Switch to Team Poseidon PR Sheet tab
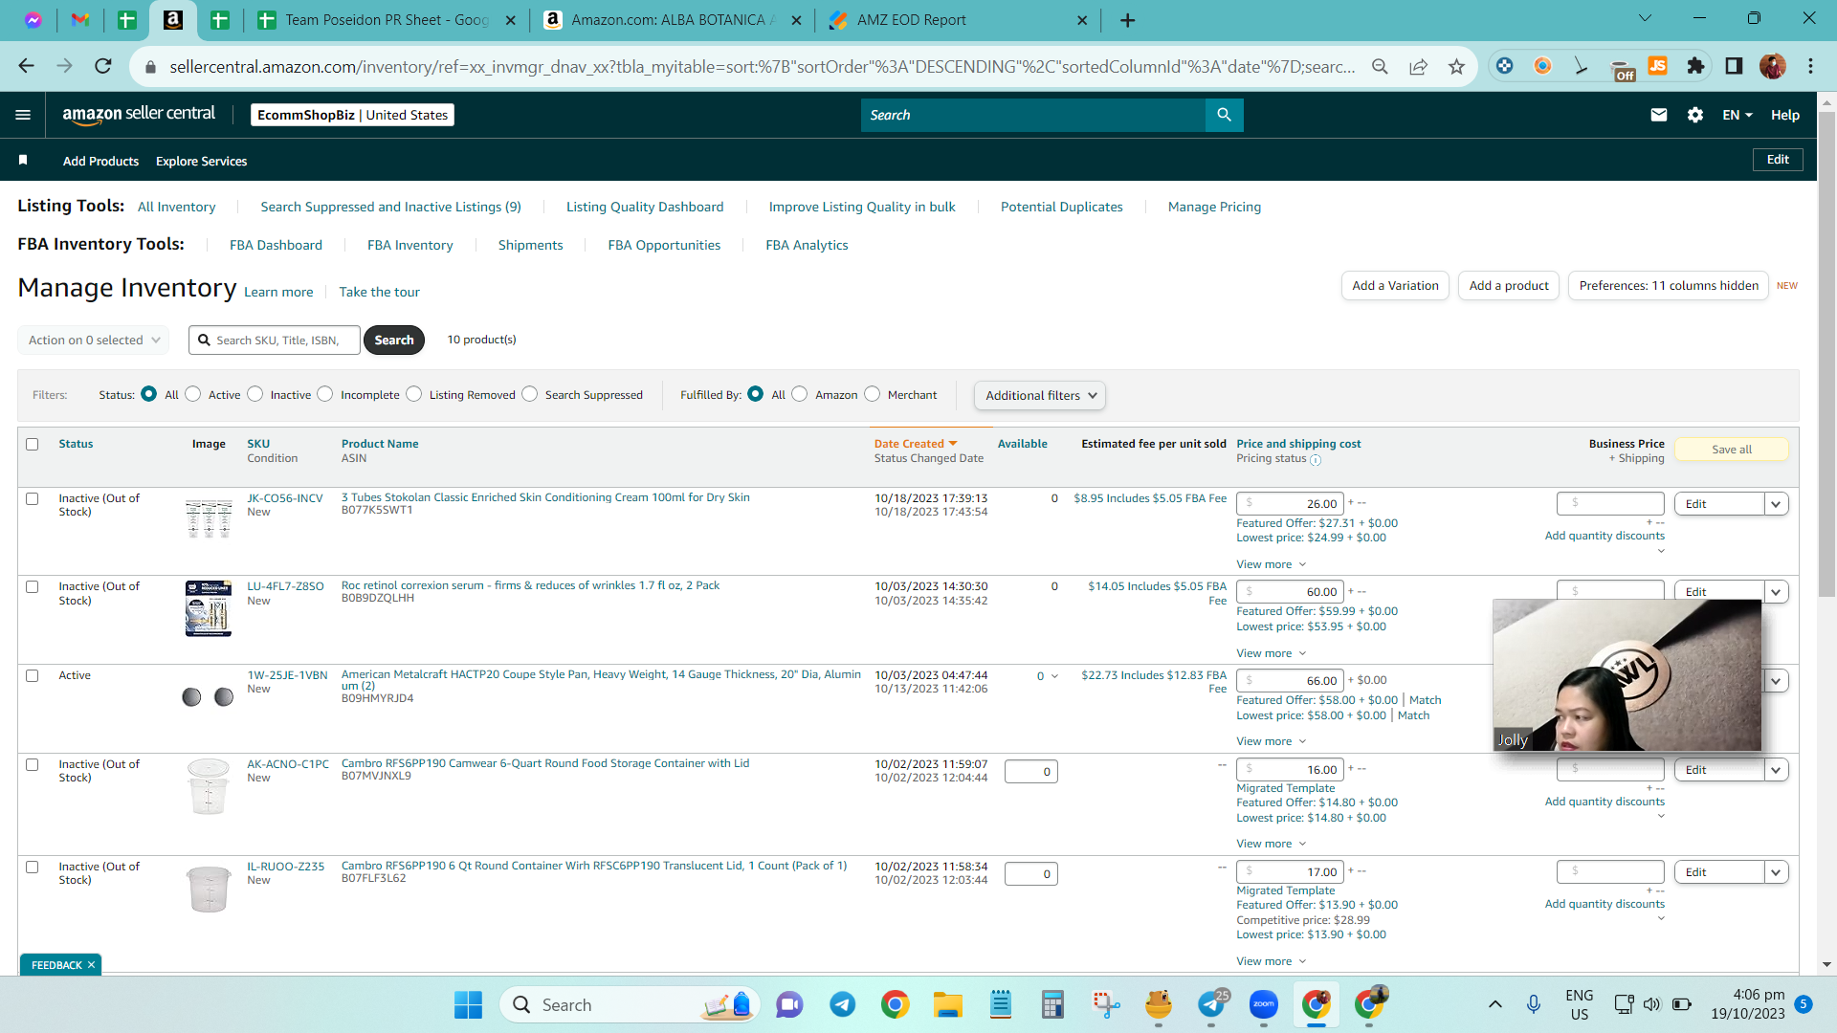 [387, 20]
